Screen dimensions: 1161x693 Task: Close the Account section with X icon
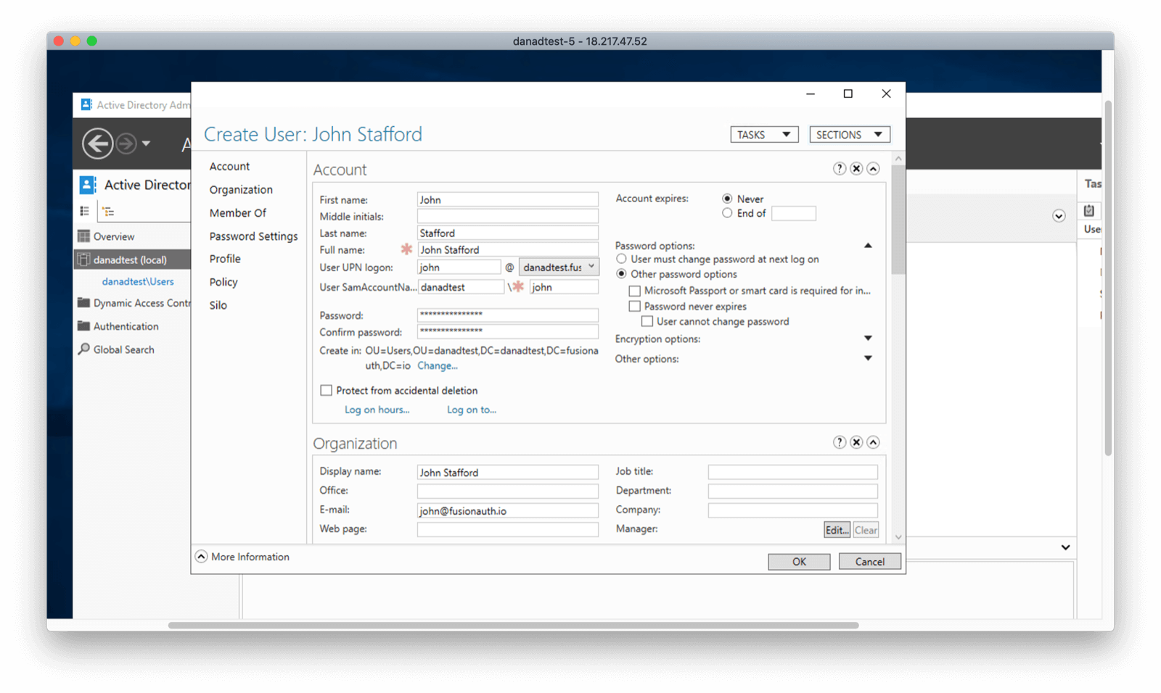tap(856, 169)
